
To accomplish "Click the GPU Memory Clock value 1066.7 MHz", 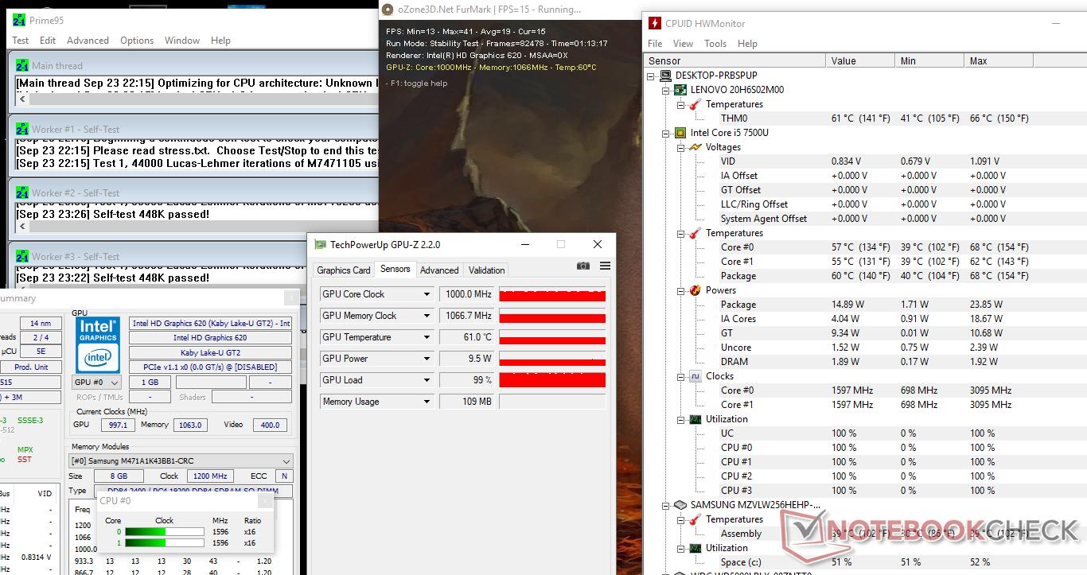I will point(466,316).
